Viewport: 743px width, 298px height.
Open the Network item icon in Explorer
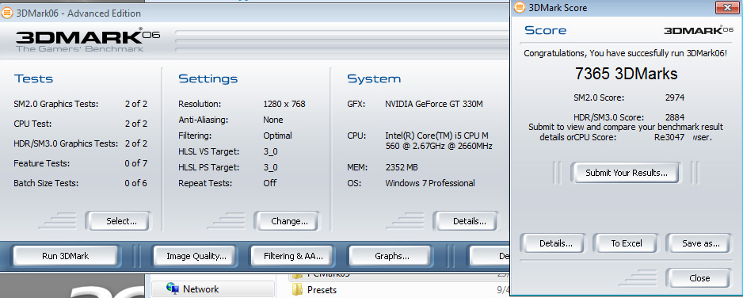click(x=173, y=288)
